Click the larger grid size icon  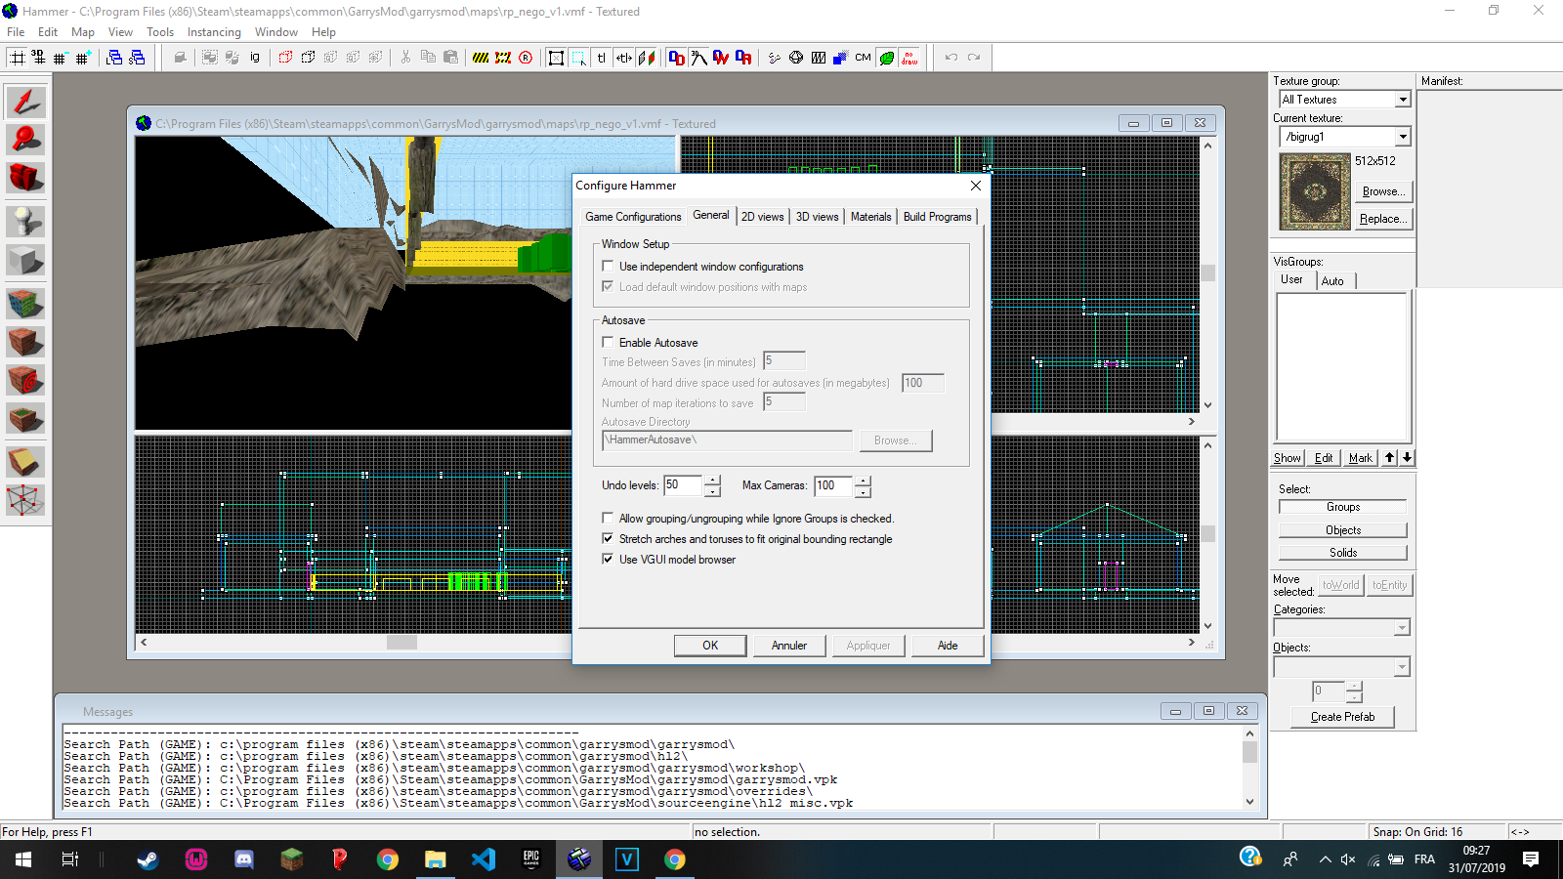click(83, 58)
